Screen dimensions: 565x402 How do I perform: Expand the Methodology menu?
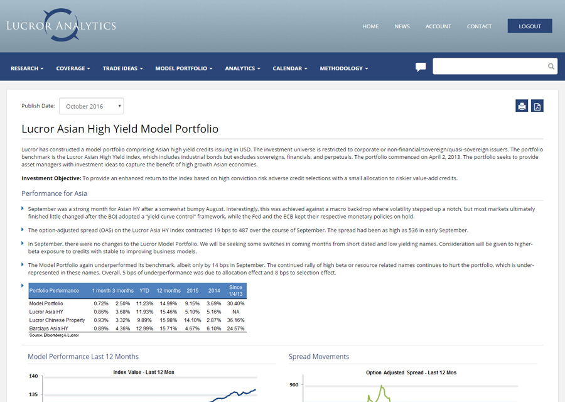tap(344, 68)
